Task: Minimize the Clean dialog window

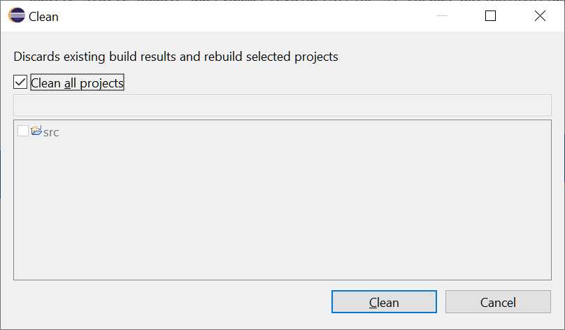Action: [442, 16]
